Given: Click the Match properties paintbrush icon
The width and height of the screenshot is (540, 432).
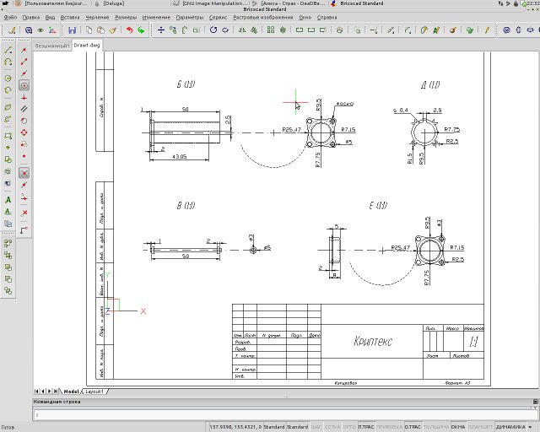Looking at the screenshot, I should point(112,30).
